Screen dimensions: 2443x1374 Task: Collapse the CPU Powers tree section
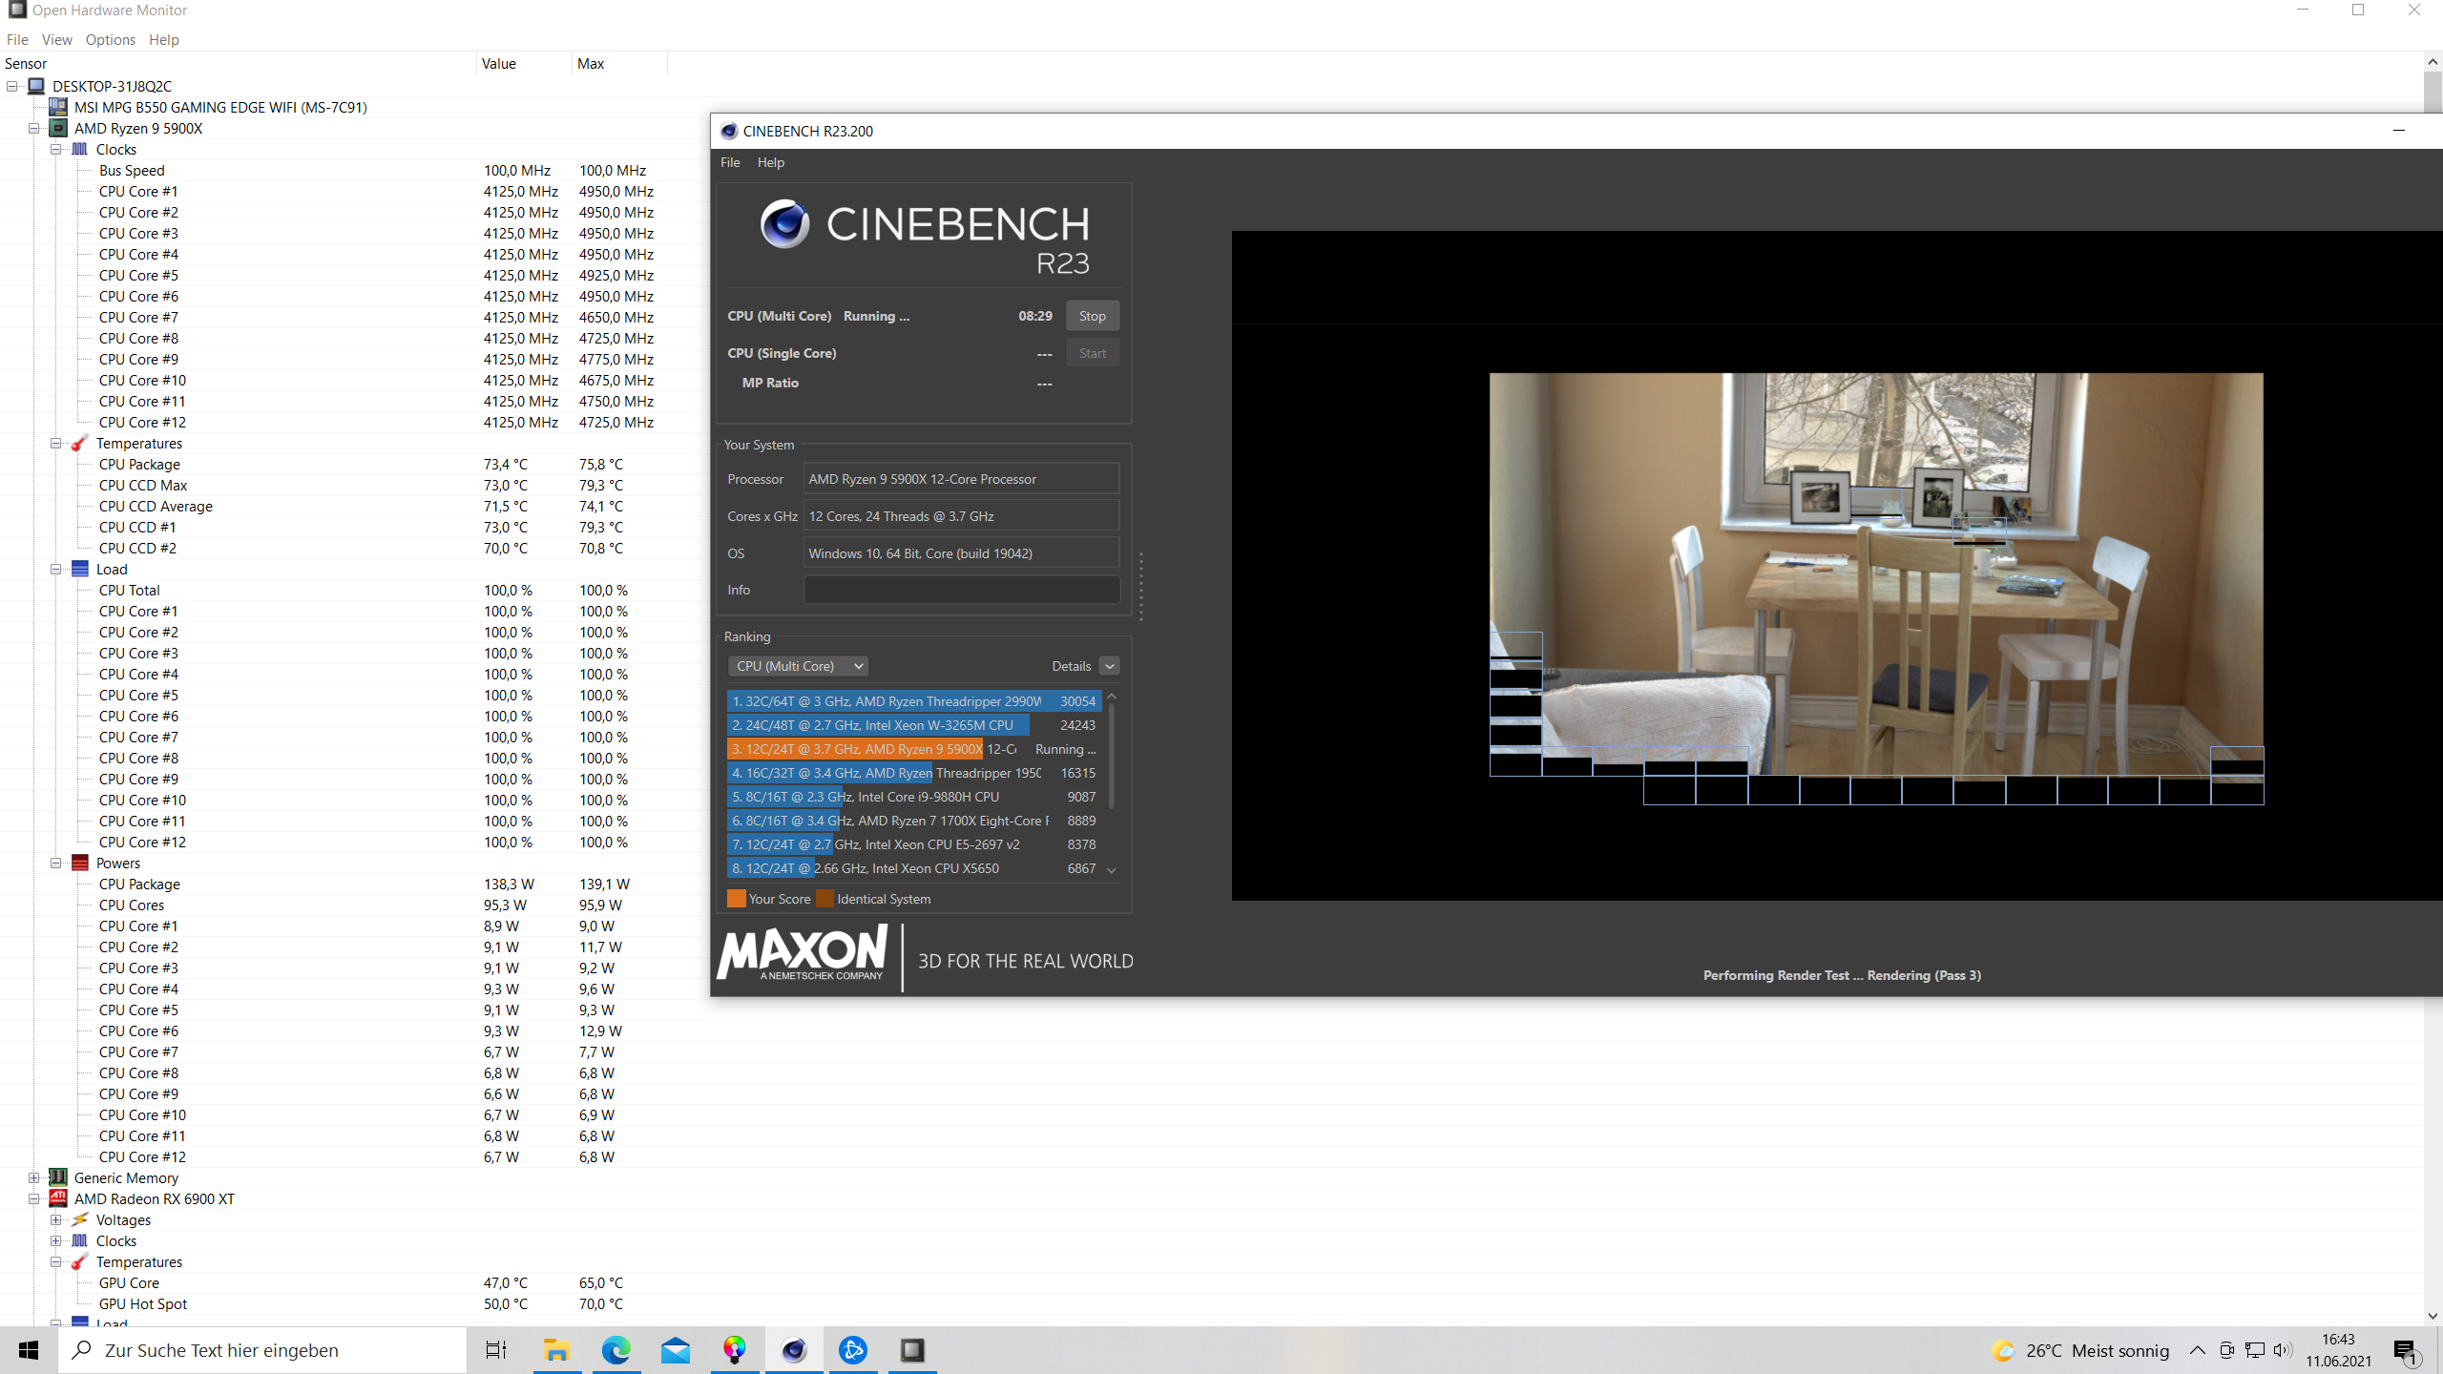56,863
